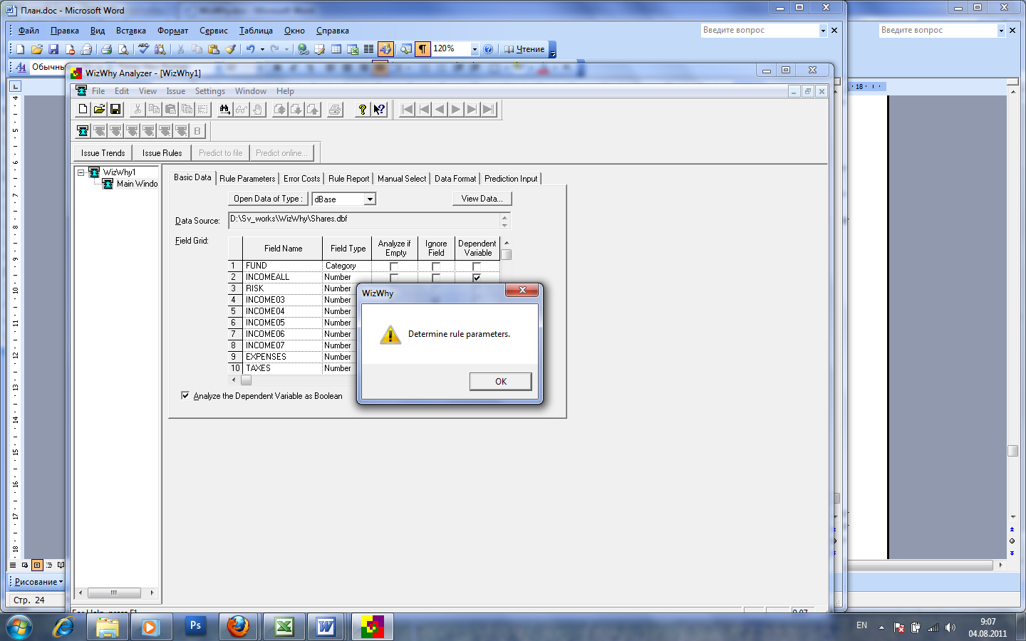Image resolution: width=1026 pixels, height=641 pixels.
Task: Click Word's blue Help circle icon
Action: coord(488,49)
